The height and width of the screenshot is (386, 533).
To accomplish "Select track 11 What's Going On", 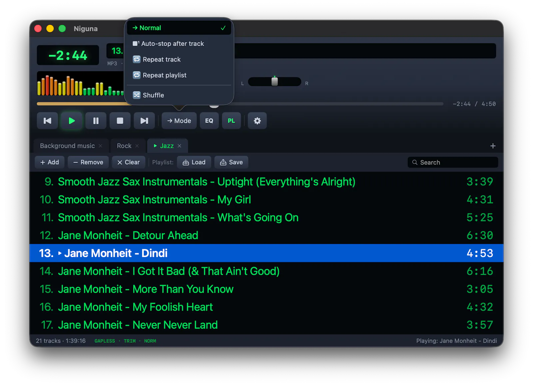I will (x=266, y=217).
